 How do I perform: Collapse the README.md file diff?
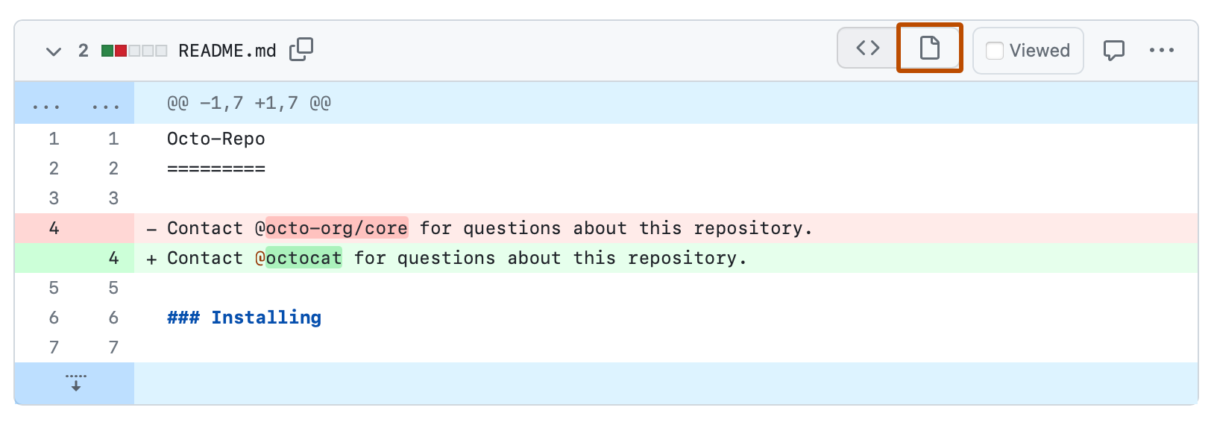click(54, 51)
